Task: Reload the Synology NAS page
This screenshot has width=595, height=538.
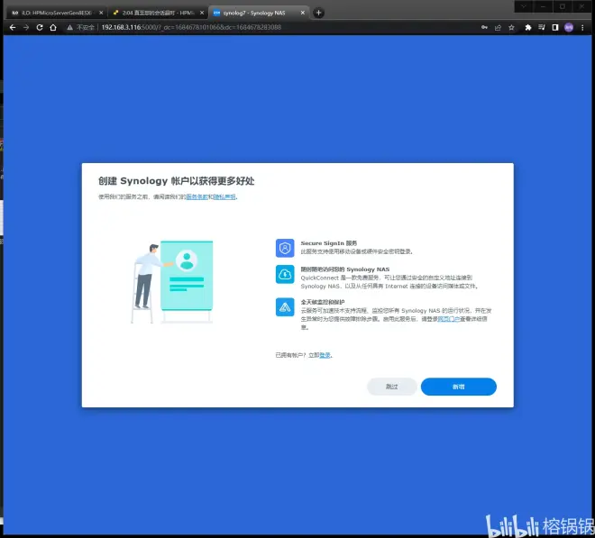Action: [40, 27]
